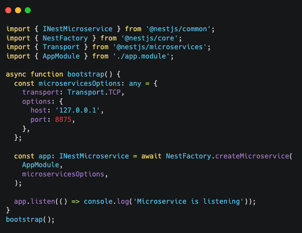This screenshot has width=302, height=233.
Task: Click the host property key
Action: [38, 111]
